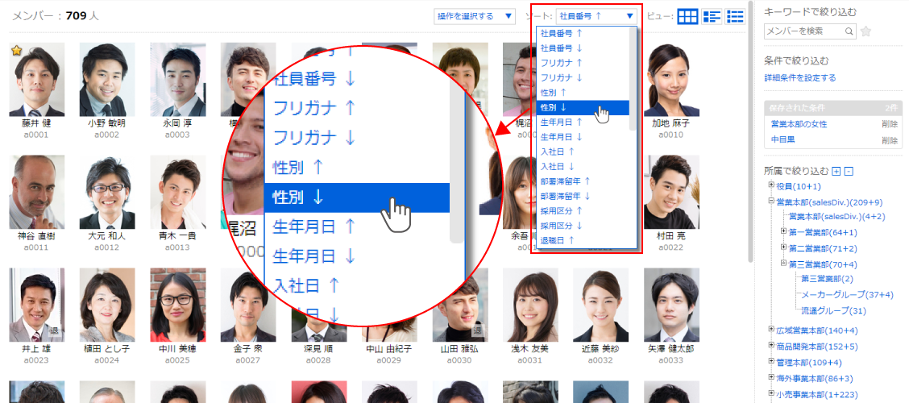
Task: Filter by 第三営業部(2)
Action: 827,279
